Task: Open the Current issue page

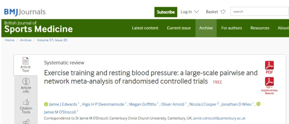Action: [179, 28]
